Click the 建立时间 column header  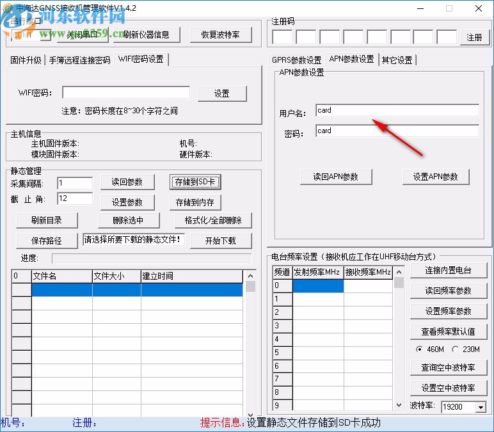(x=192, y=276)
